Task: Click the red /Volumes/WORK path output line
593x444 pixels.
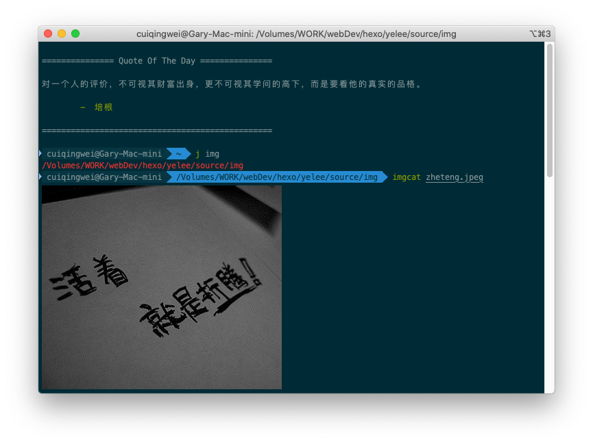Action: coord(142,165)
